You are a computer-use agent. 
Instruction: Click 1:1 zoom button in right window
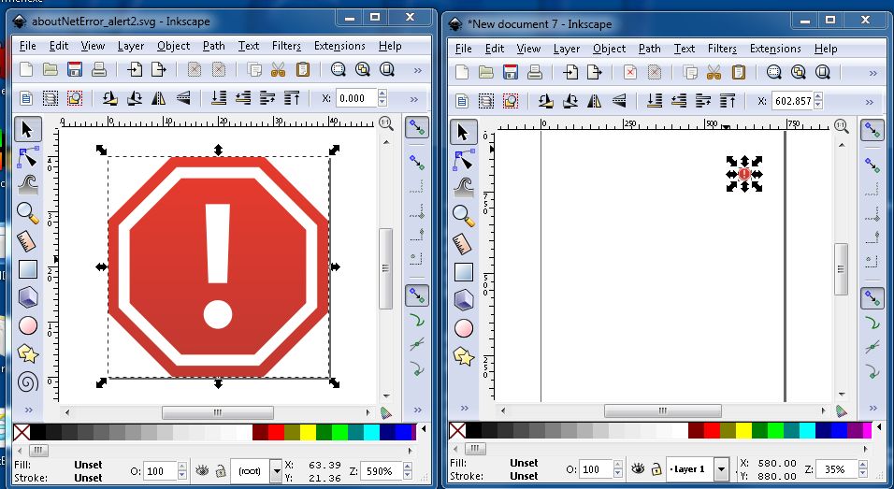839,124
